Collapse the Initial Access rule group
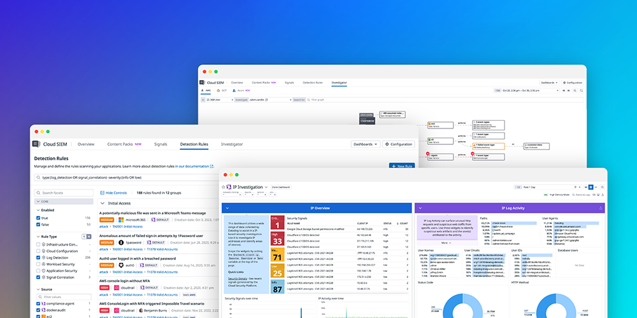The height and width of the screenshot is (318, 637). pos(103,203)
